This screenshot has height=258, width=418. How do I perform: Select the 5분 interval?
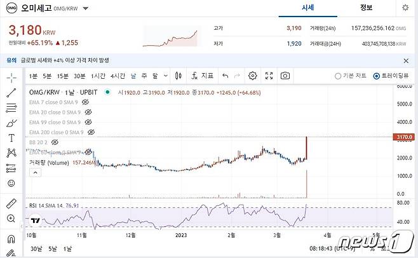47,76
